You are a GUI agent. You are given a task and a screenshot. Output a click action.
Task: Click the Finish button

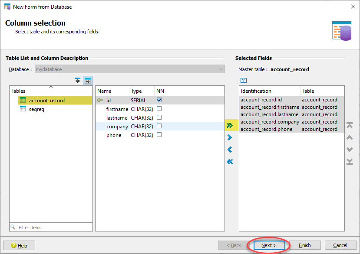pos(305,245)
